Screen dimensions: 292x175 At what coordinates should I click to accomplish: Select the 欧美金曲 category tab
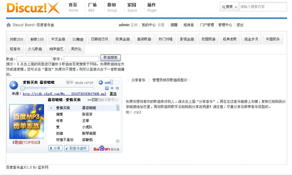click(x=123, y=39)
